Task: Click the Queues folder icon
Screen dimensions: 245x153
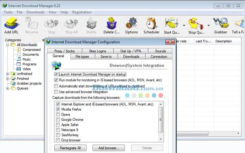Action: coord(13,88)
